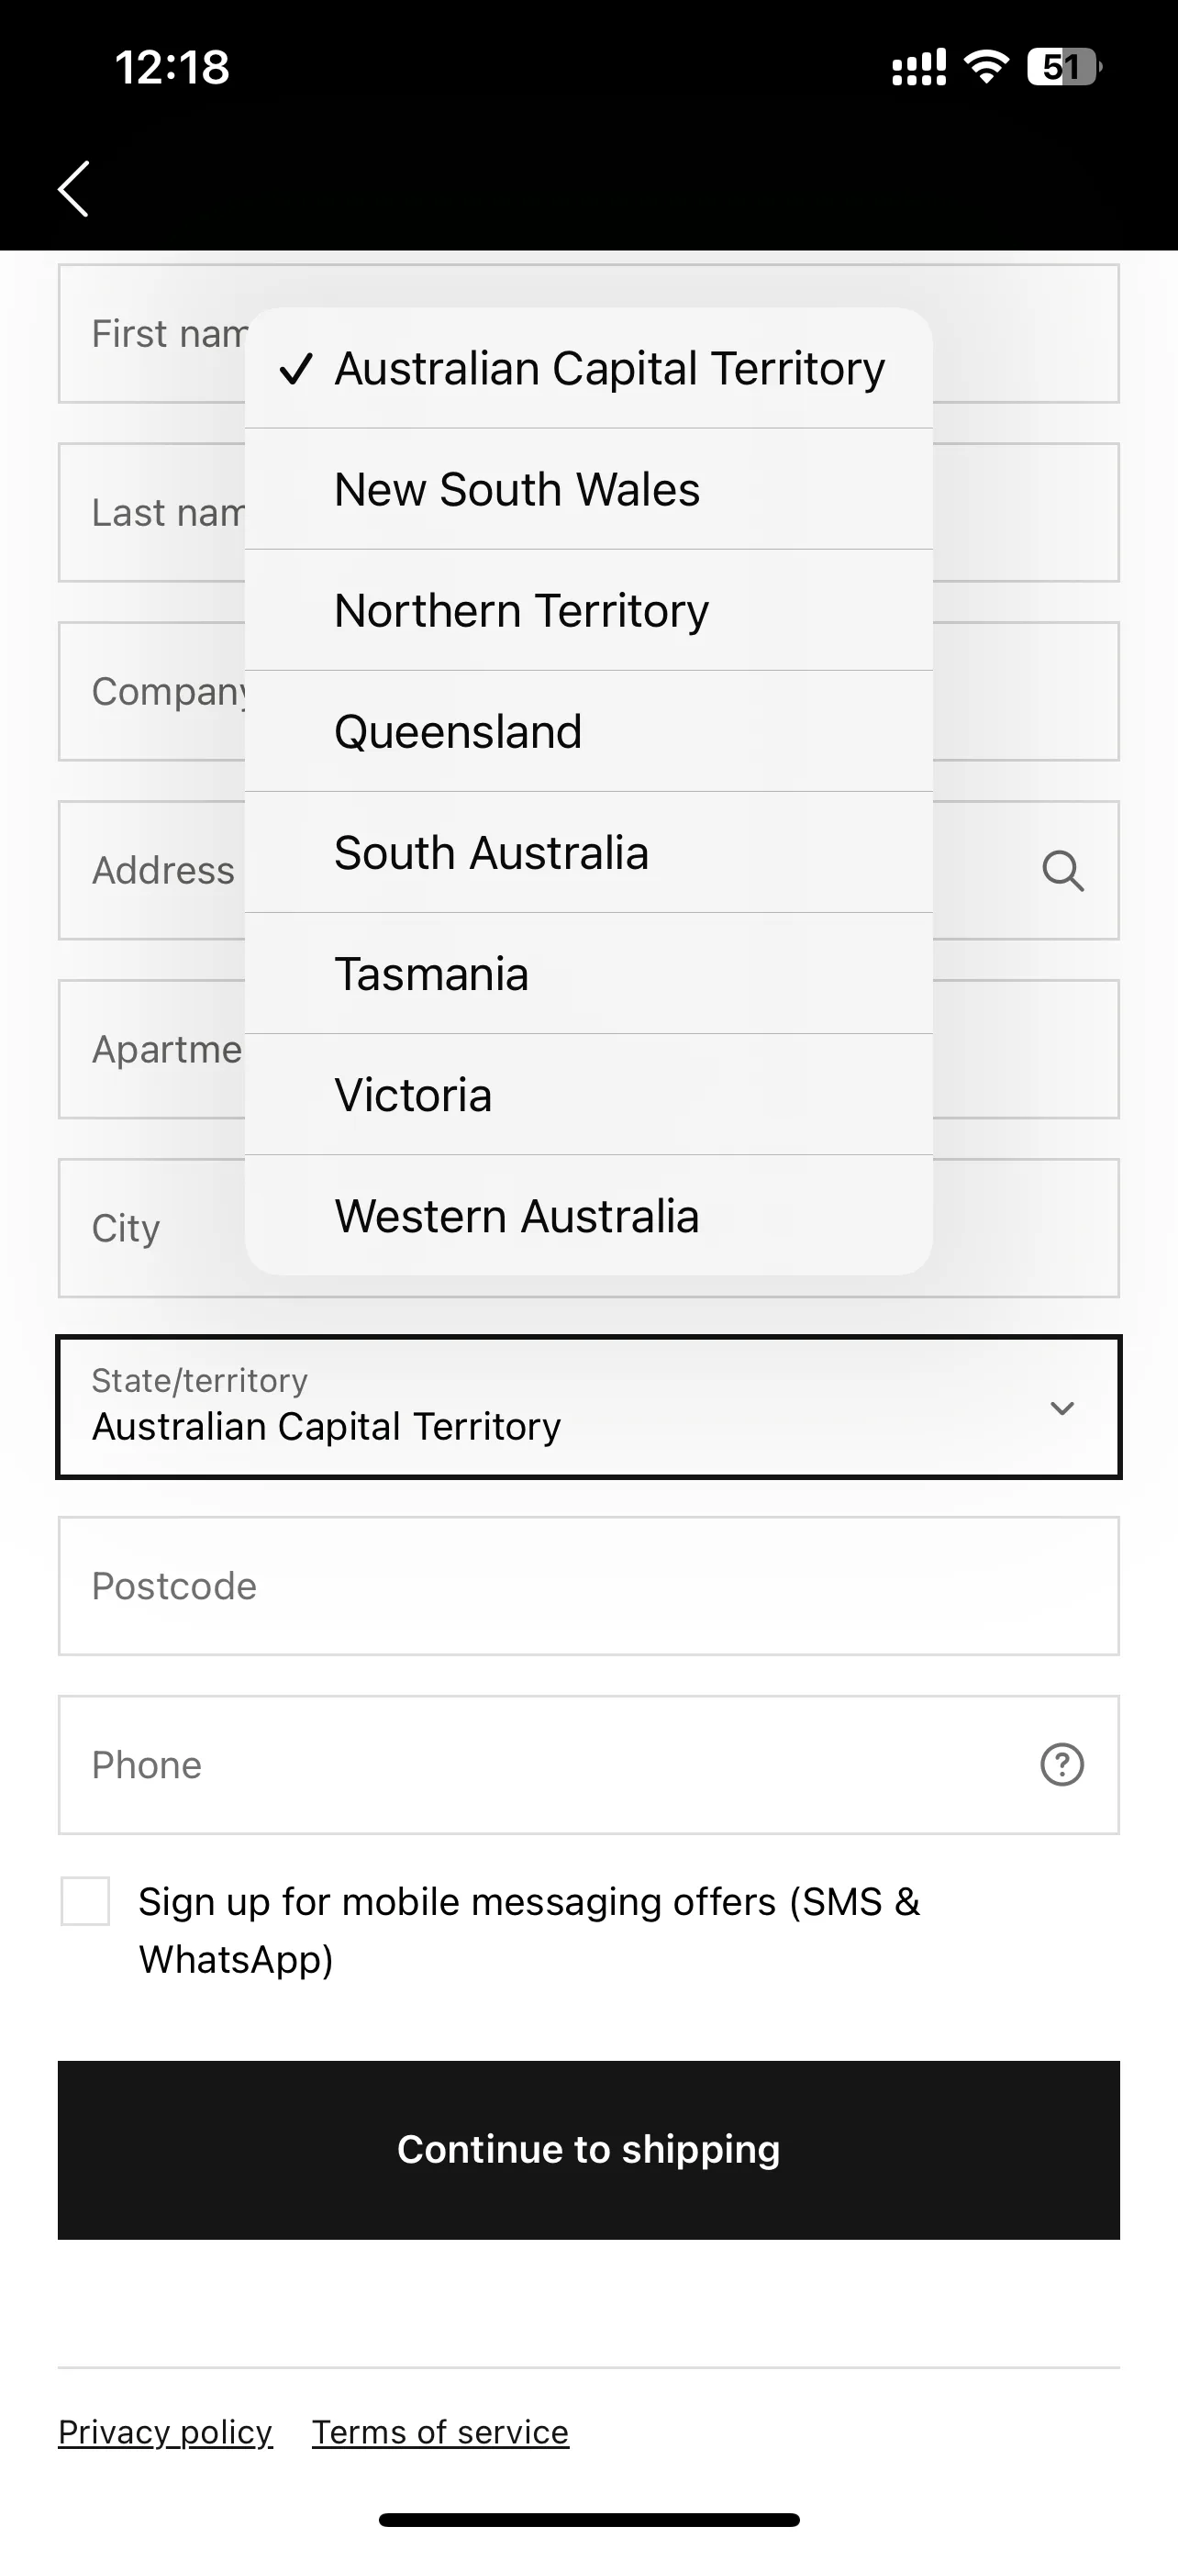
Task: Click Continue to shipping button
Action: click(588, 2149)
